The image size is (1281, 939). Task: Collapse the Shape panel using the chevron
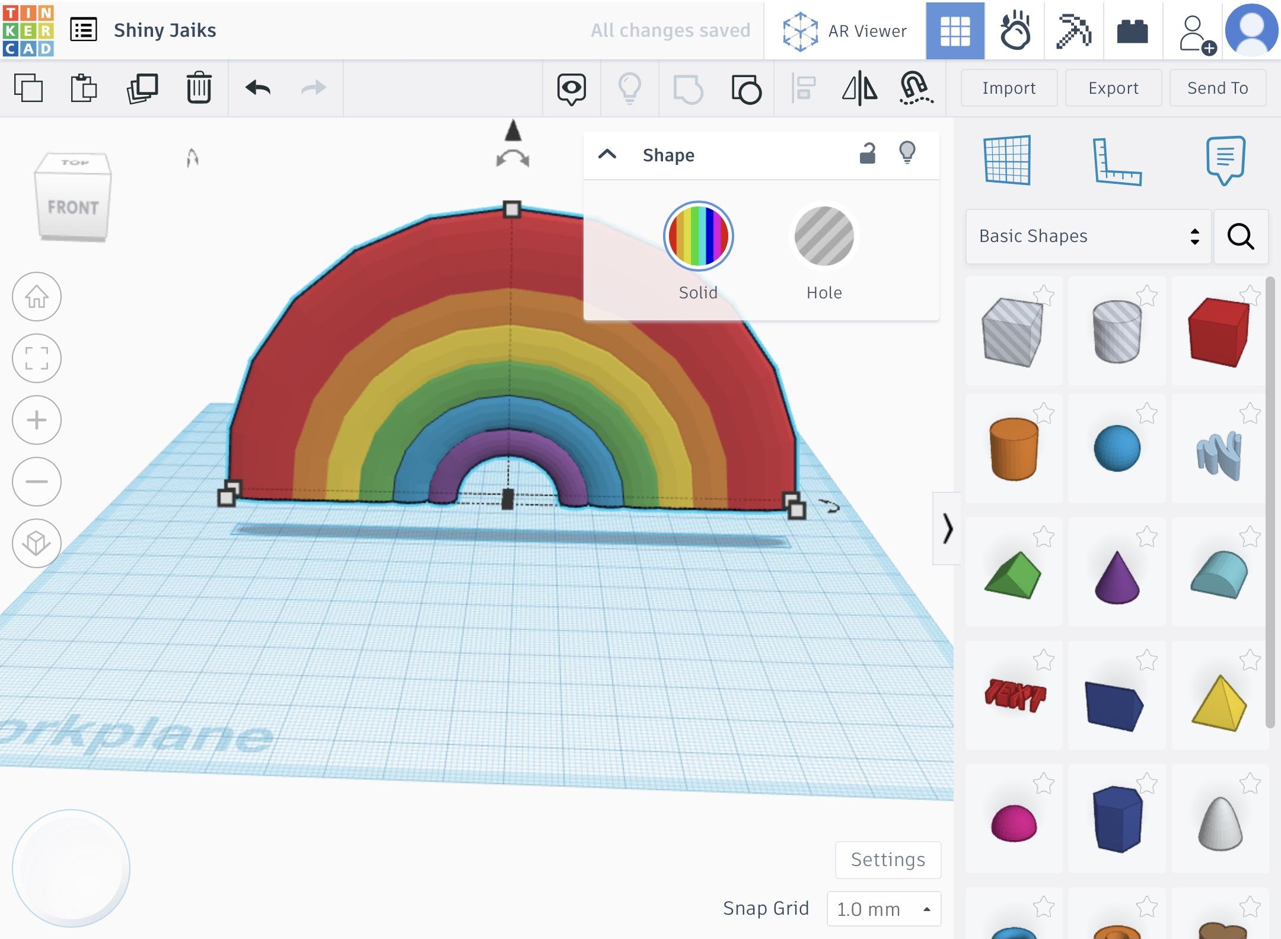click(x=607, y=155)
